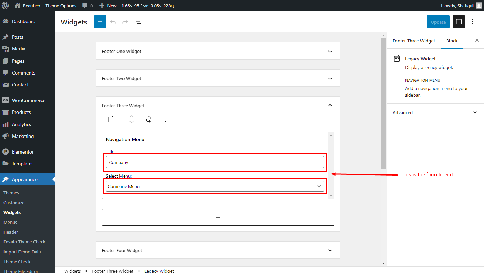Open block options three-dot menu
This screenshot has height=273, width=484.
tap(166, 119)
